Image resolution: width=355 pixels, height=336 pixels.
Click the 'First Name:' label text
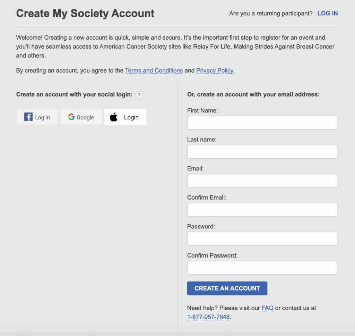[202, 110]
